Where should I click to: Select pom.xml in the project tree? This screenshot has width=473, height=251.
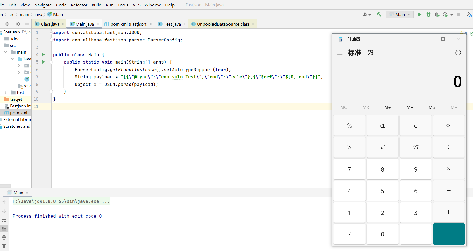[16, 113]
